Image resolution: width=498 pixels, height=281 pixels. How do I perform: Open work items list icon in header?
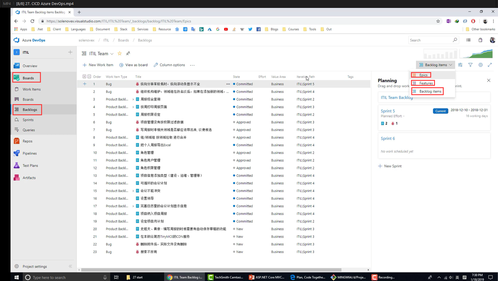point(469,40)
